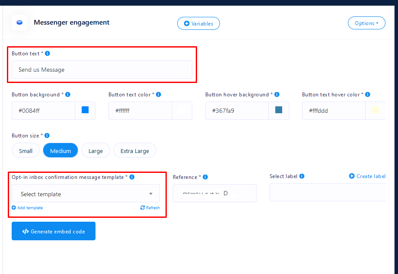Click info icon next to Select label
The height and width of the screenshot is (274, 398).
302,176
